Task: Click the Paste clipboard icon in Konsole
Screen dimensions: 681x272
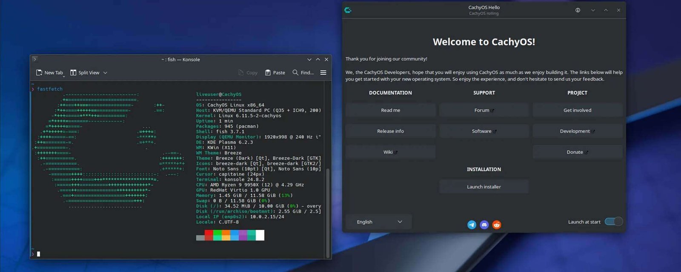Action: coord(268,73)
